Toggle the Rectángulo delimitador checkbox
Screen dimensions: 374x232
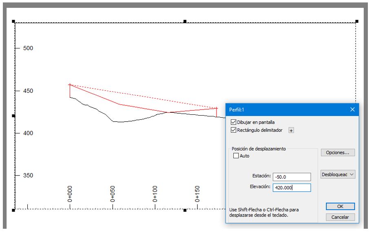(234, 130)
